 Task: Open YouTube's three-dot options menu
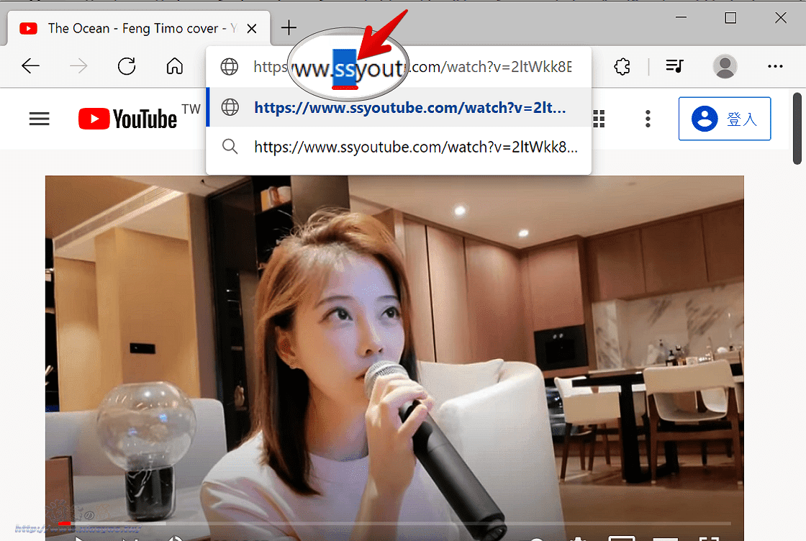point(648,119)
